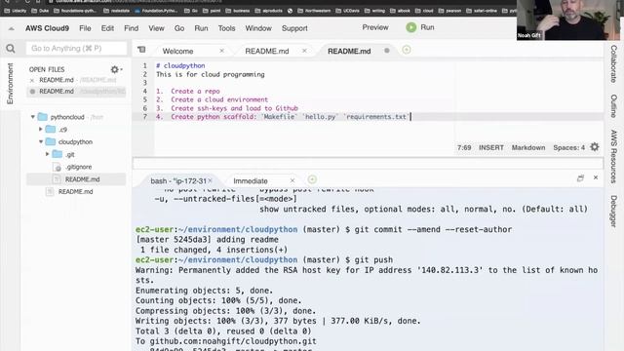
Task: Close the Welcome tab
Action: (221, 51)
